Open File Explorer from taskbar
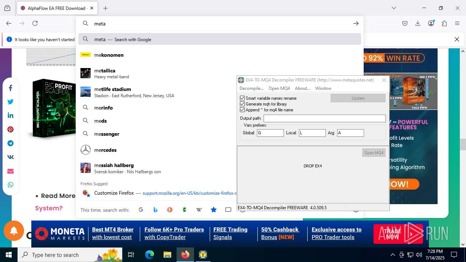Screen dimensions: 466x262 [x=167, y=255]
